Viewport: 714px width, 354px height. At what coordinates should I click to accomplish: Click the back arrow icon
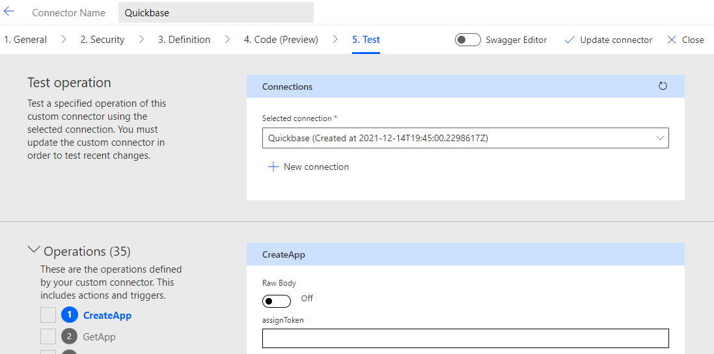9,12
